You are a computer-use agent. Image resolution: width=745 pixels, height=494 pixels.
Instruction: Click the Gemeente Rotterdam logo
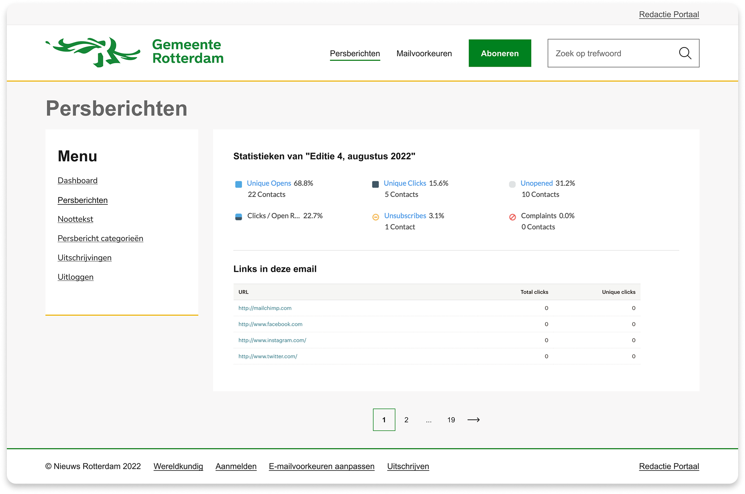tap(134, 52)
